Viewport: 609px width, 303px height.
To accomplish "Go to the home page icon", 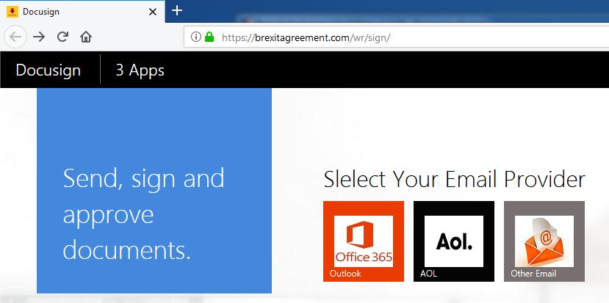I will point(86,37).
